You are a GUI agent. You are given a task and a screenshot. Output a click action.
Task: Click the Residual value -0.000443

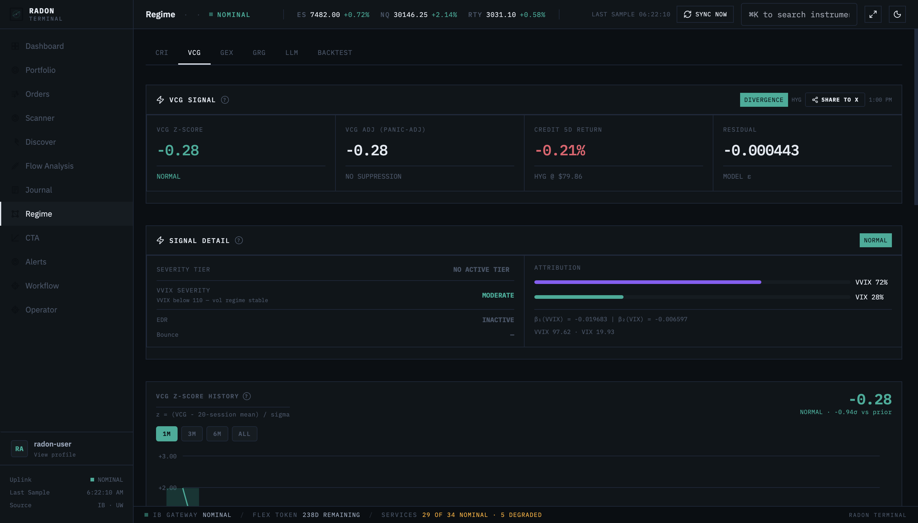click(x=761, y=150)
